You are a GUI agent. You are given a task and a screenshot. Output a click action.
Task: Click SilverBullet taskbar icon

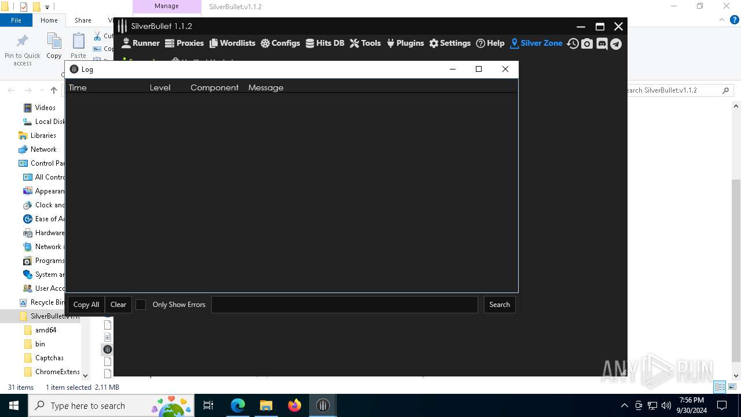click(x=323, y=405)
